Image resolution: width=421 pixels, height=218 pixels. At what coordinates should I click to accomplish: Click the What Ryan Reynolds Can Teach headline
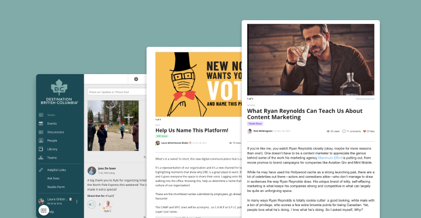coord(305,114)
